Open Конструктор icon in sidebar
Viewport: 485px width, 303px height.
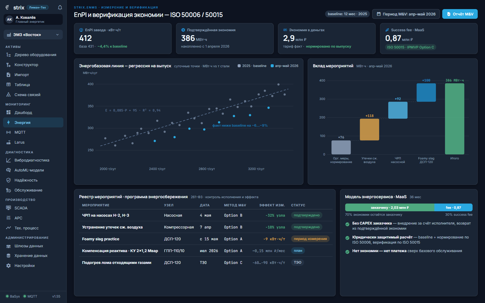tap(8, 65)
